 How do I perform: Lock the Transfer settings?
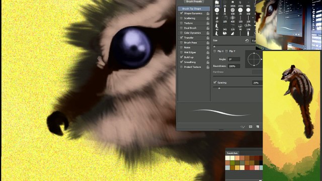coord(208,38)
